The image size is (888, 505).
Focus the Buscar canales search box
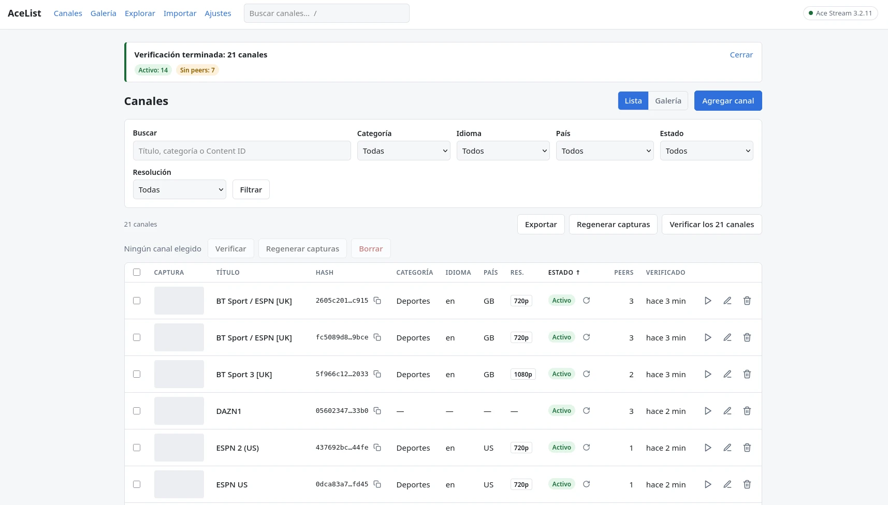click(x=327, y=13)
